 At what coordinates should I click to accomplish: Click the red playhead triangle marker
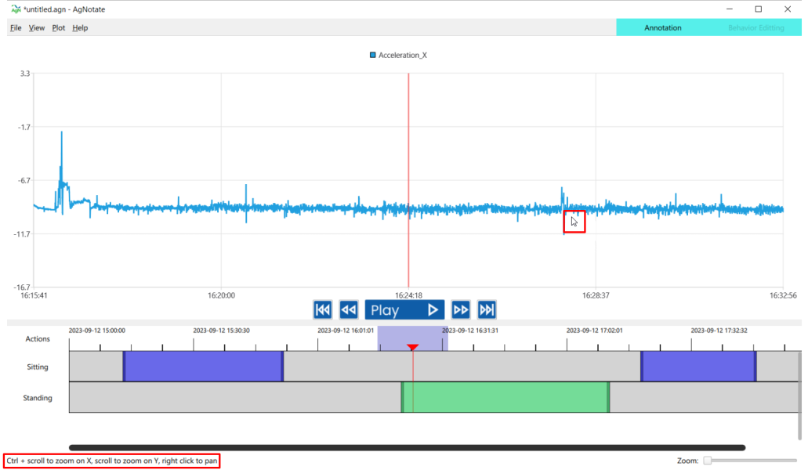tap(413, 347)
